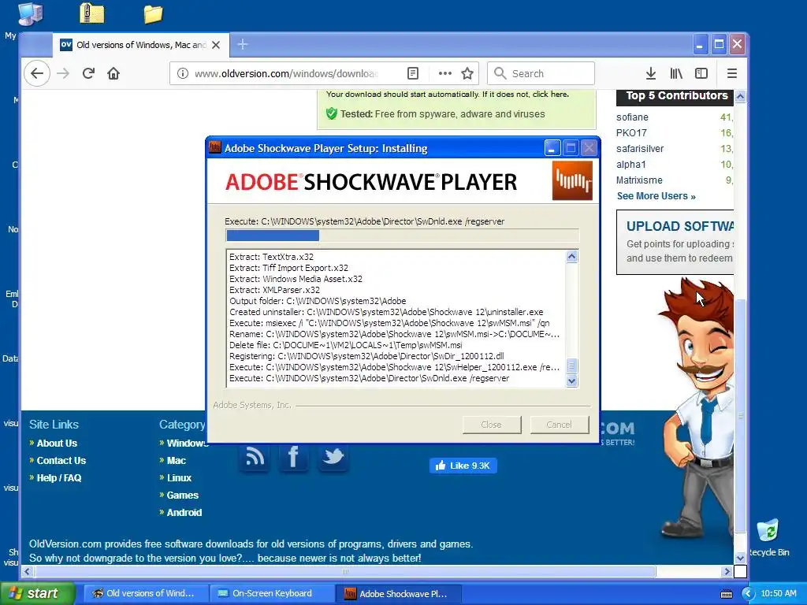Open contributor Matrixisme's profile
Screen dimensions: 807x605
pyautogui.click(x=639, y=180)
